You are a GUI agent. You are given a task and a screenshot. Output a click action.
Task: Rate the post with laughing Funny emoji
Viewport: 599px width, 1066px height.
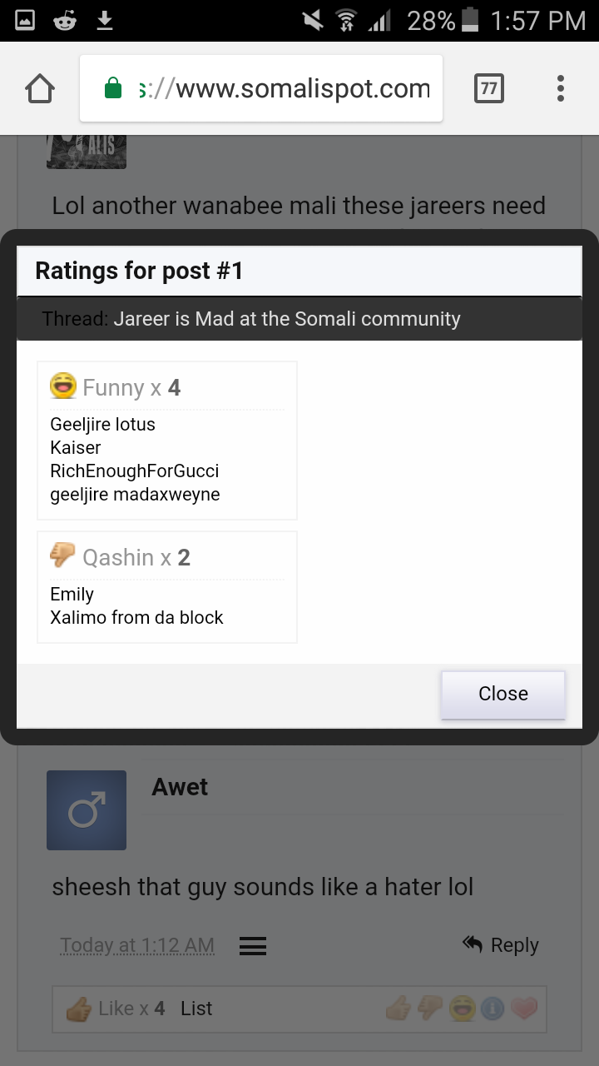tap(461, 1009)
